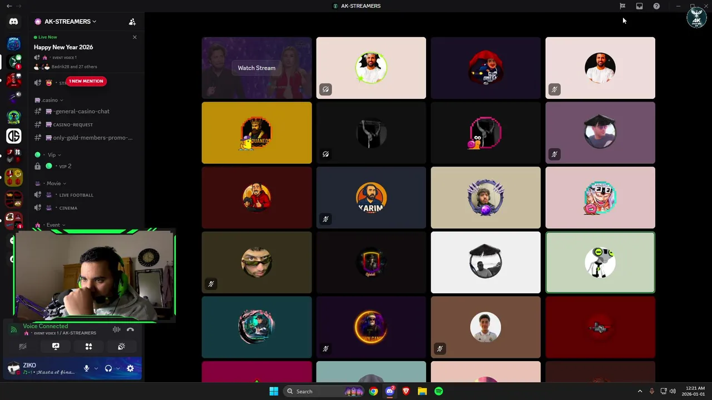Viewport: 712px width, 400px height.
Task: Open User Settings gear
Action: (x=130, y=368)
